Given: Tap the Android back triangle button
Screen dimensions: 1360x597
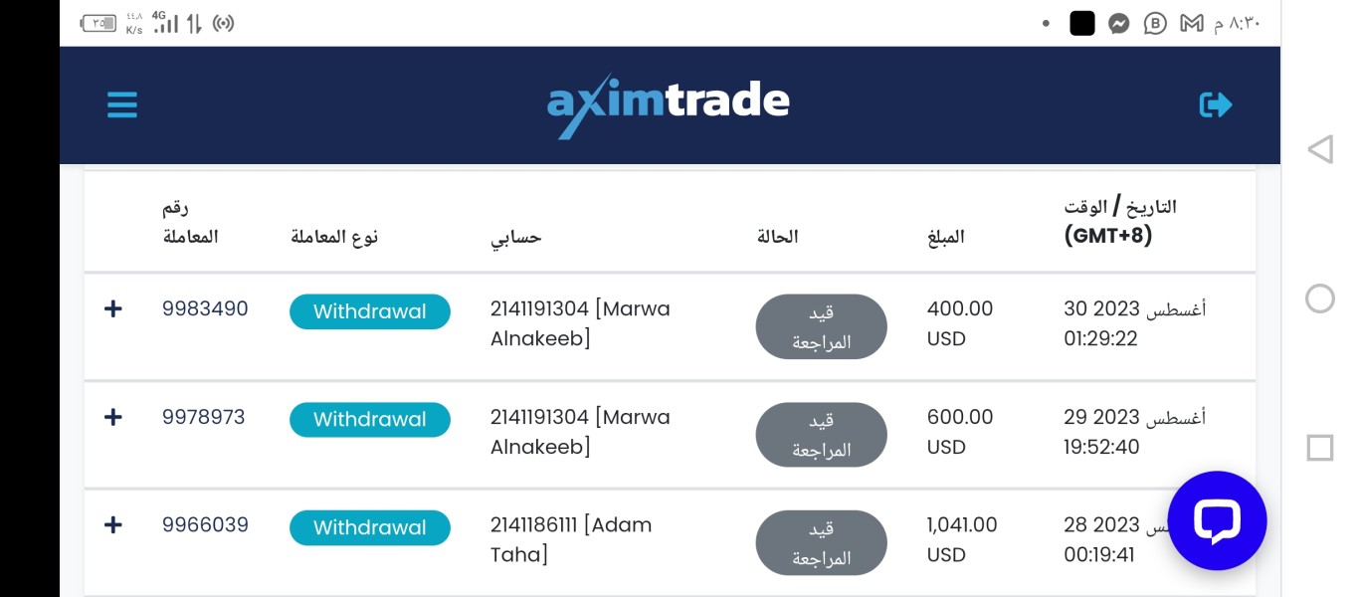Looking at the screenshot, I should [1319, 150].
